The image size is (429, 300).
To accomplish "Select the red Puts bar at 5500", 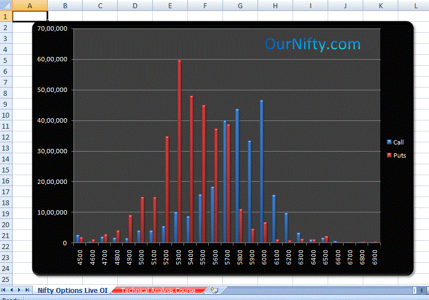I will 204,174.
